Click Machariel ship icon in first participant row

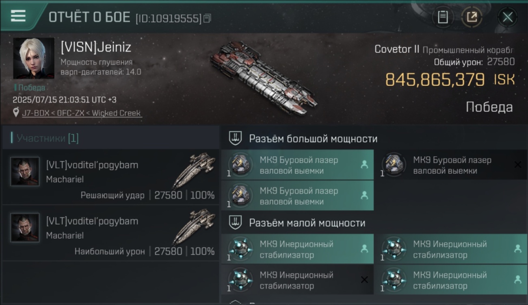pos(194,170)
